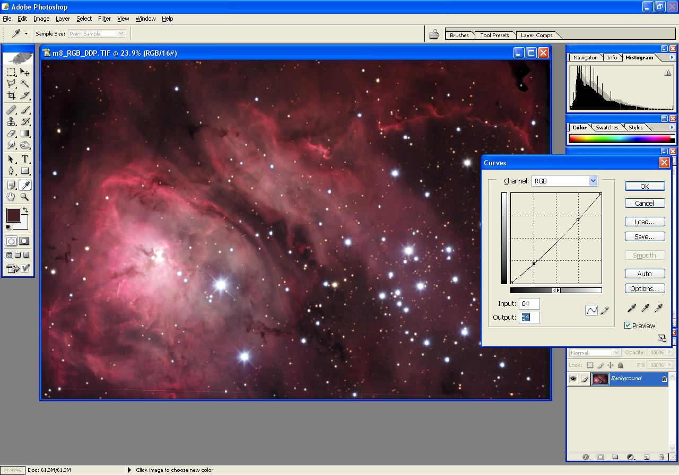Switch to the Navigator tab
Image resolution: width=679 pixels, height=475 pixels.
[585, 57]
